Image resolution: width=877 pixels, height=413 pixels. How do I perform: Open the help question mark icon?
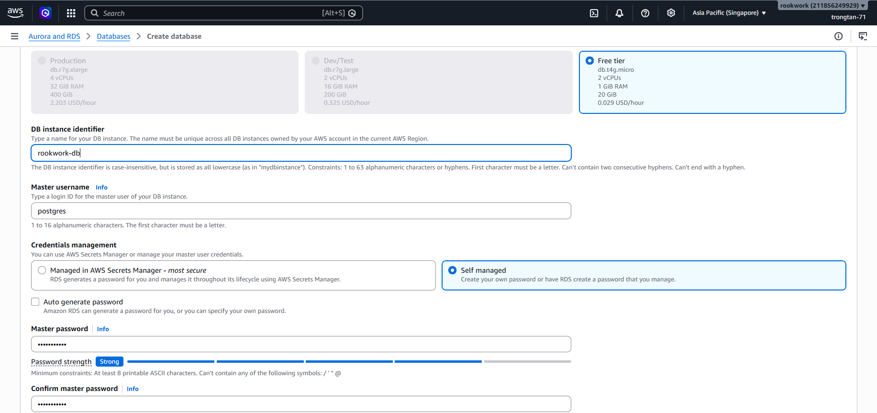(x=645, y=13)
